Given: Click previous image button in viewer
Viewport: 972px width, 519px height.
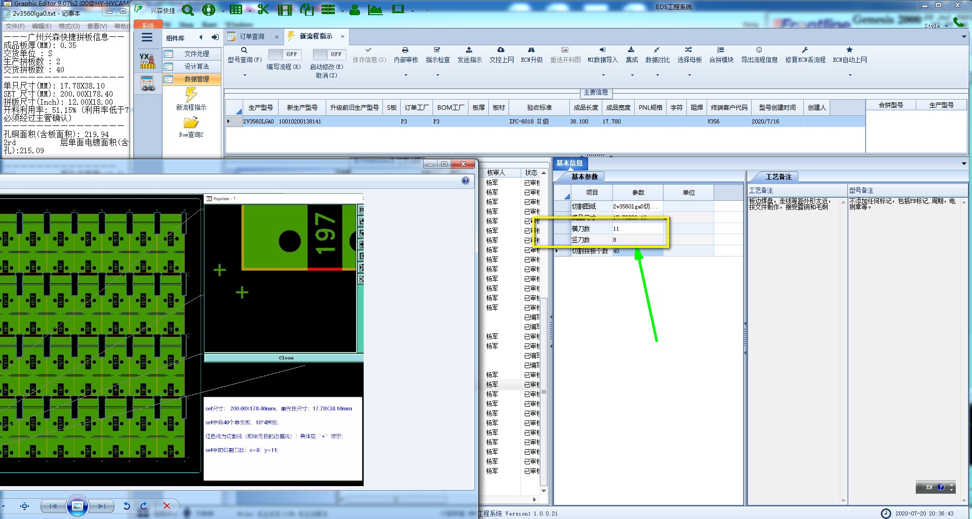Looking at the screenshot, I should [x=53, y=506].
